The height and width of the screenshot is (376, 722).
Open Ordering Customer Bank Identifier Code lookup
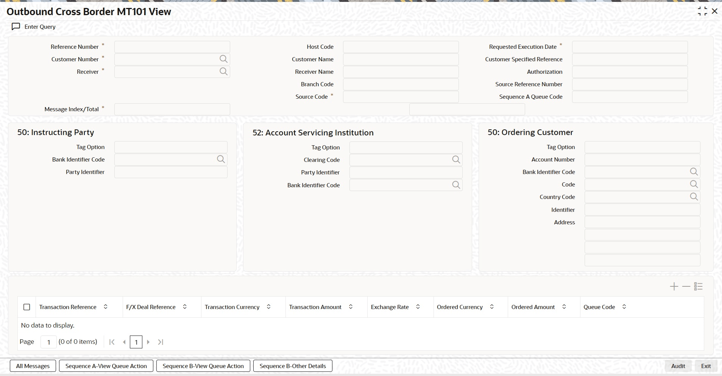[x=694, y=172]
